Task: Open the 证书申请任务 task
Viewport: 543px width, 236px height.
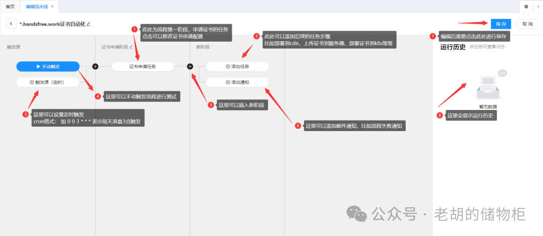Action: coord(142,66)
